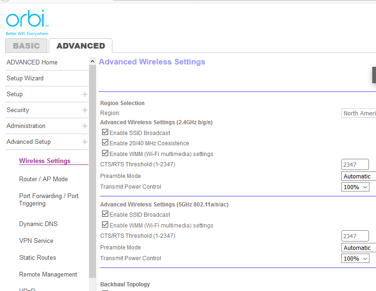Expand the Setup section
This screenshot has width=376, height=291.
pyautogui.click(x=85, y=94)
